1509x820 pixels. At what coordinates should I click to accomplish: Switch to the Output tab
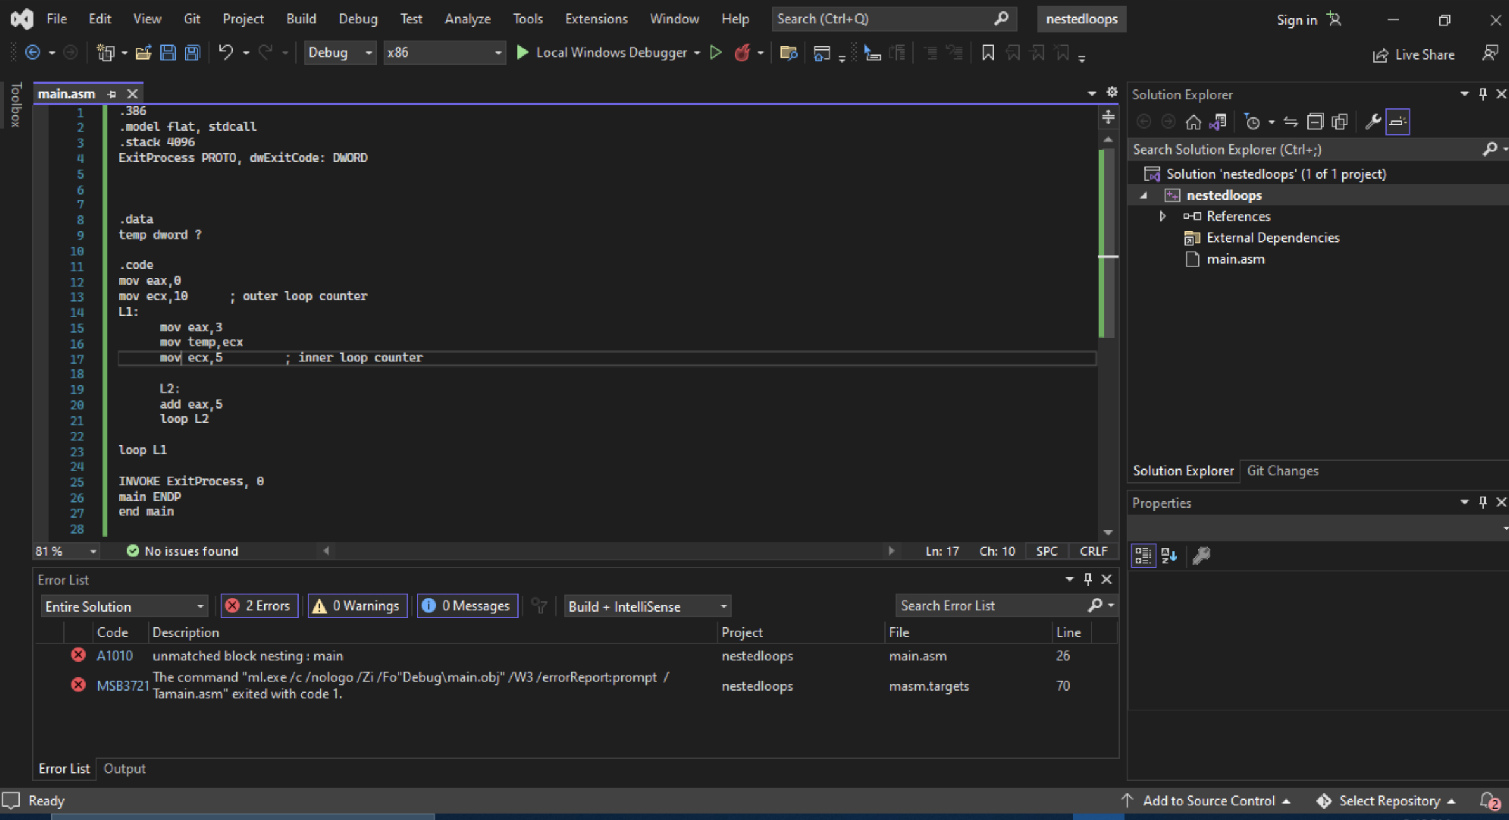tap(124, 768)
